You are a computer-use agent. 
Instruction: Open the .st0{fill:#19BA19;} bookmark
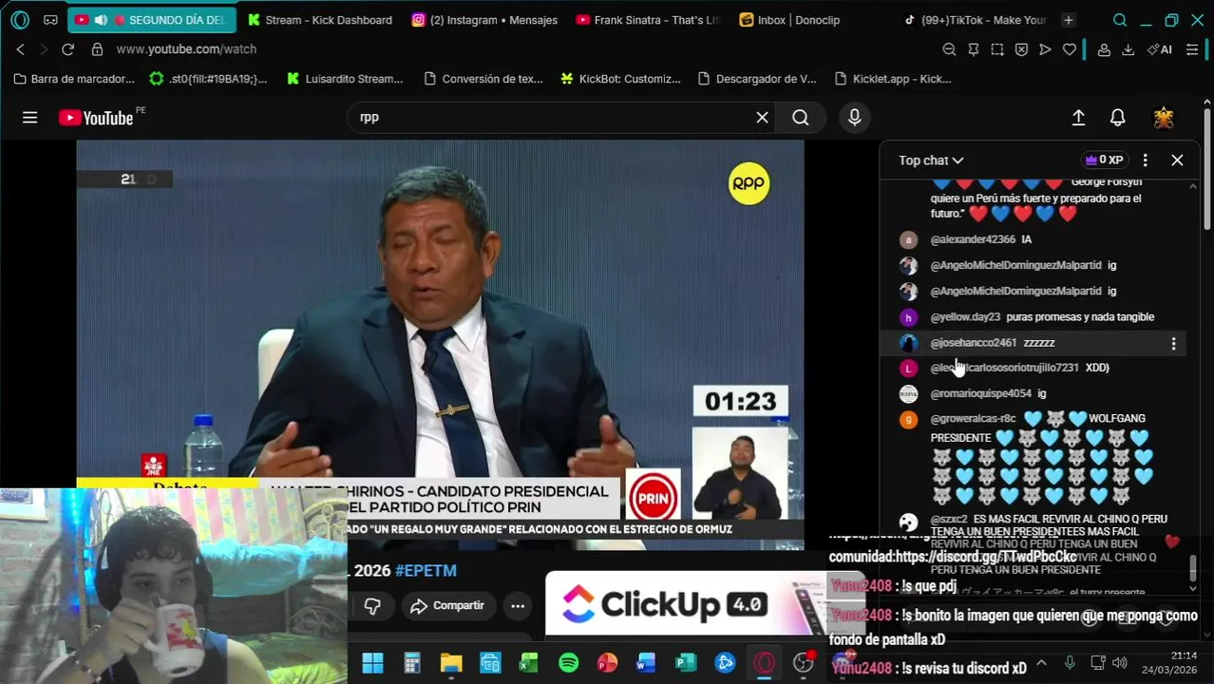[x=209, y=79]
